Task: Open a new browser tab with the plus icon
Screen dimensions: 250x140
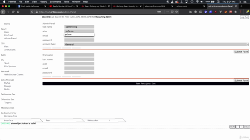Action: pos(241,6)
